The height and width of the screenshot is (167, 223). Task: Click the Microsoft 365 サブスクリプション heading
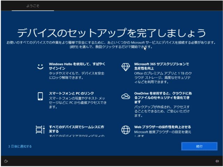tap(162, 66)
